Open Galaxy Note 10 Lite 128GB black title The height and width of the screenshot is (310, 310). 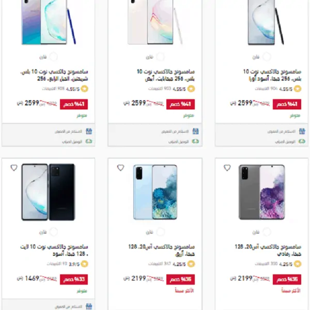(54, 250)
